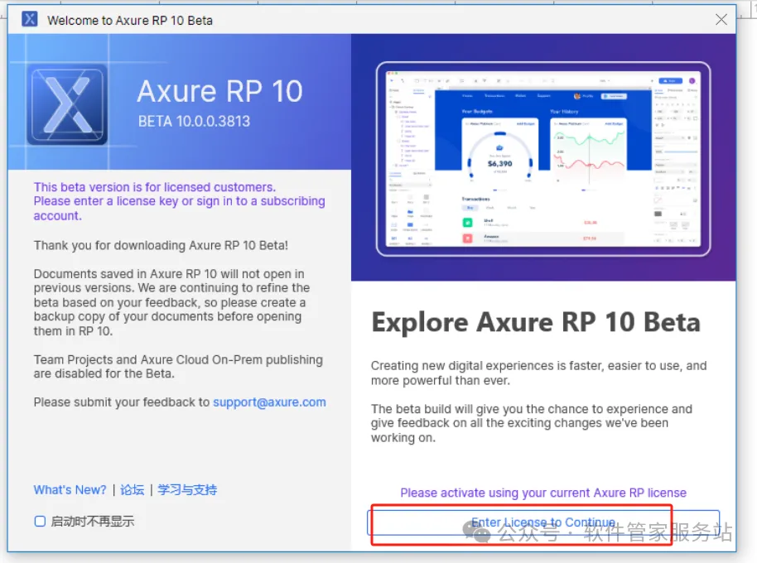
Task: Click 'Please activate using your current Axure RP license'
Action: 543,493
